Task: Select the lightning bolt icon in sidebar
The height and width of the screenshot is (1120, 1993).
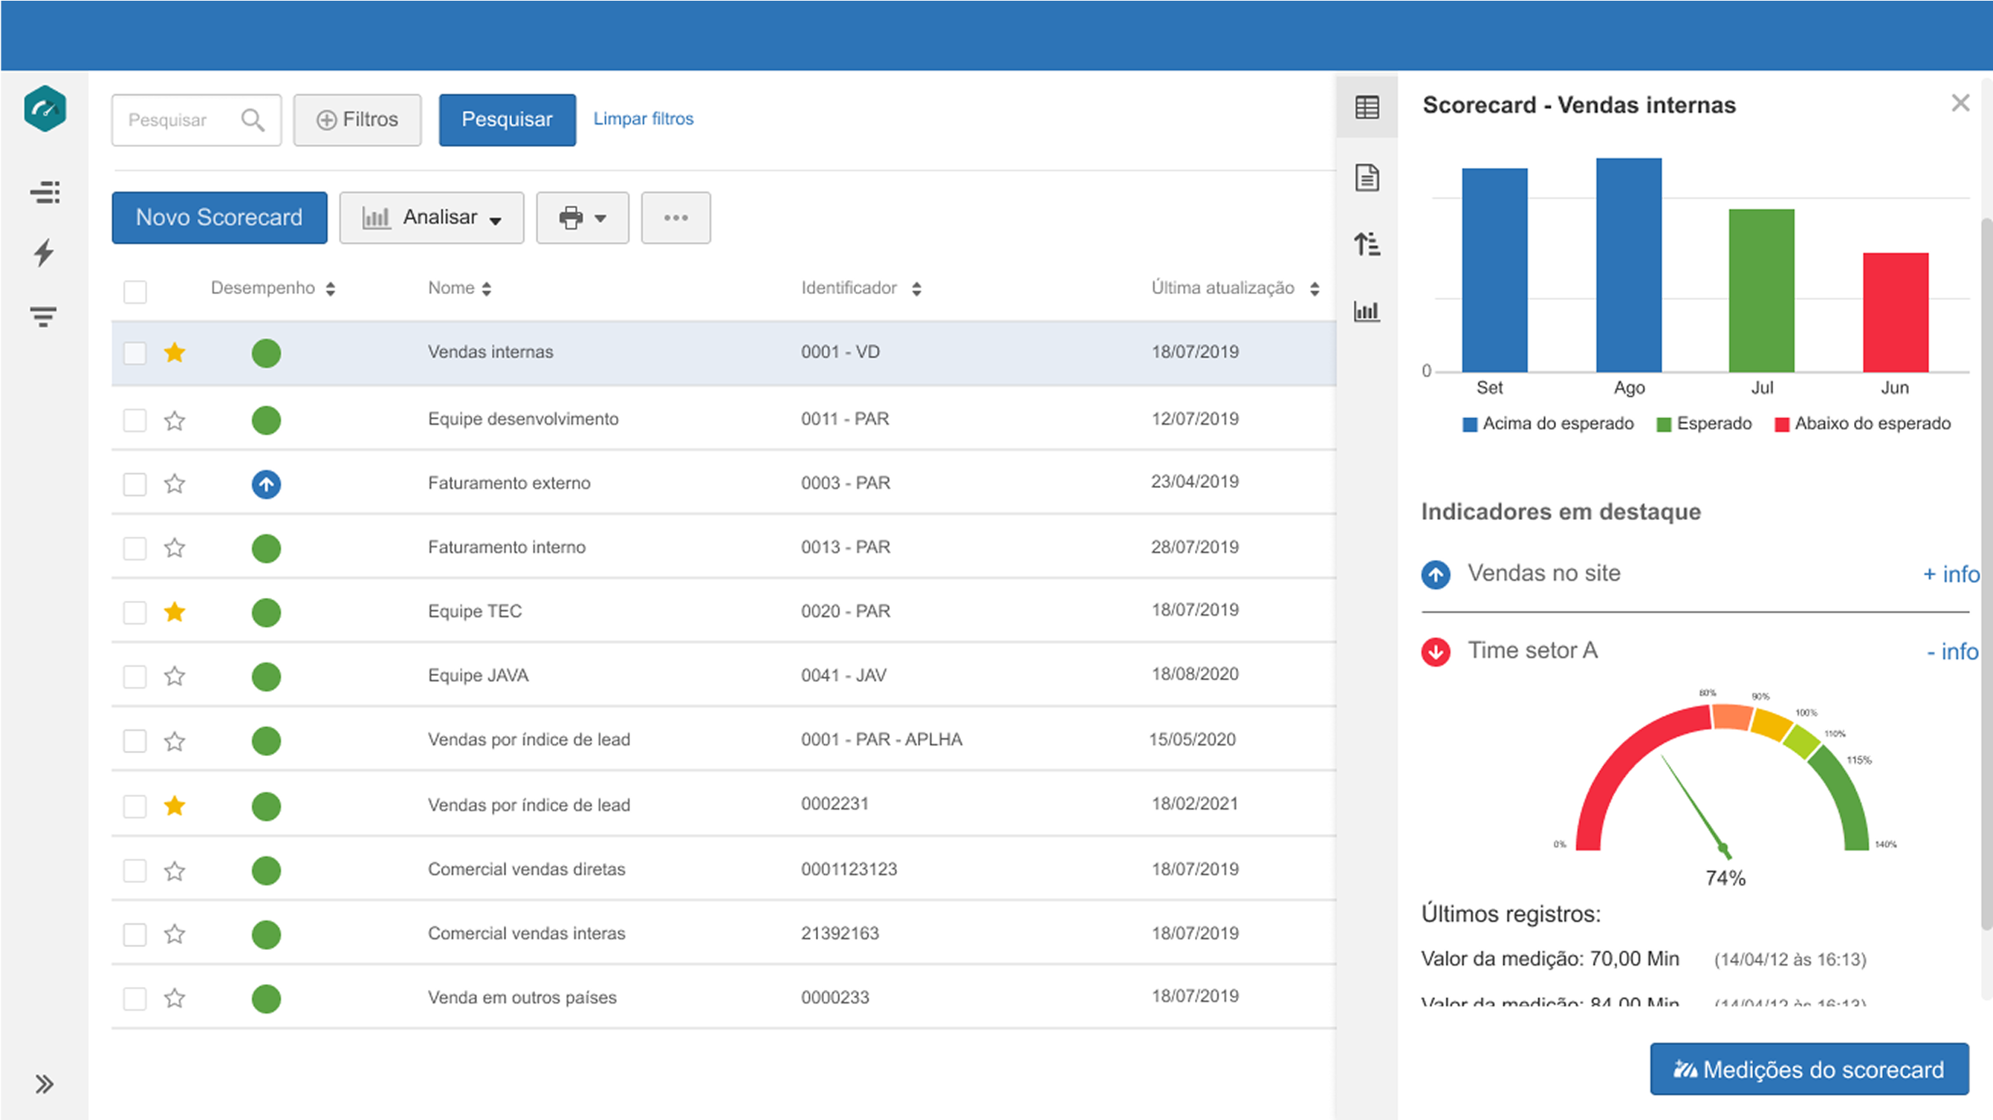Action: [44, 253]
